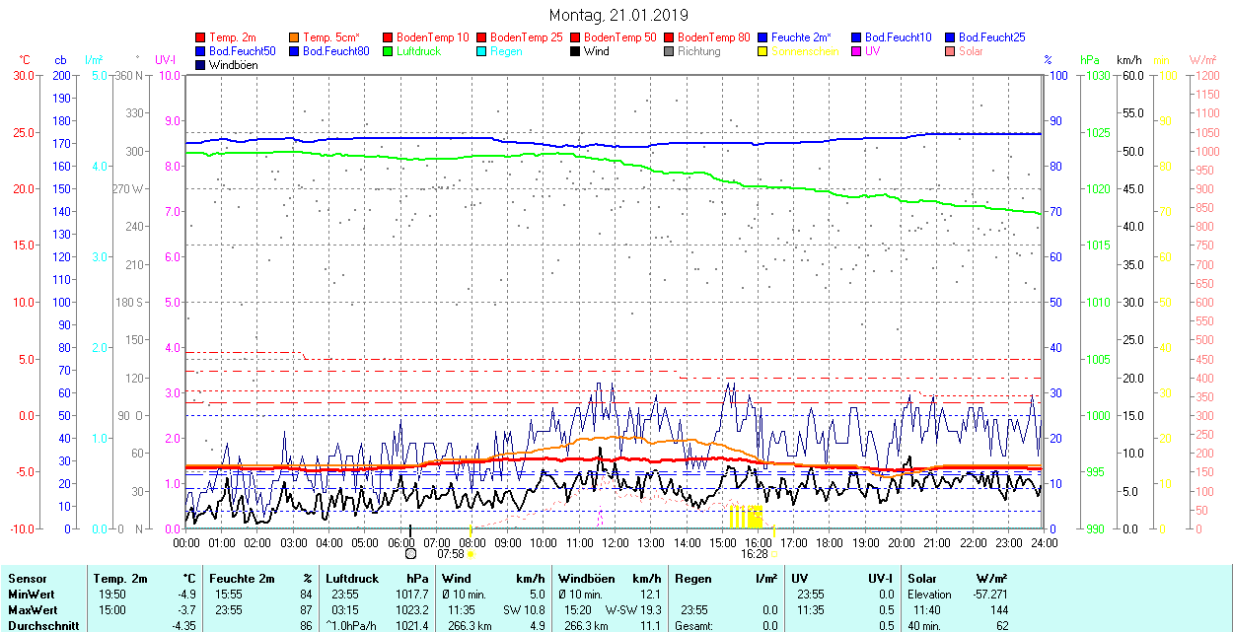Click the green Luftdruck legend square
Viewport: 1233px width, 632px height.
pos(389,51)
